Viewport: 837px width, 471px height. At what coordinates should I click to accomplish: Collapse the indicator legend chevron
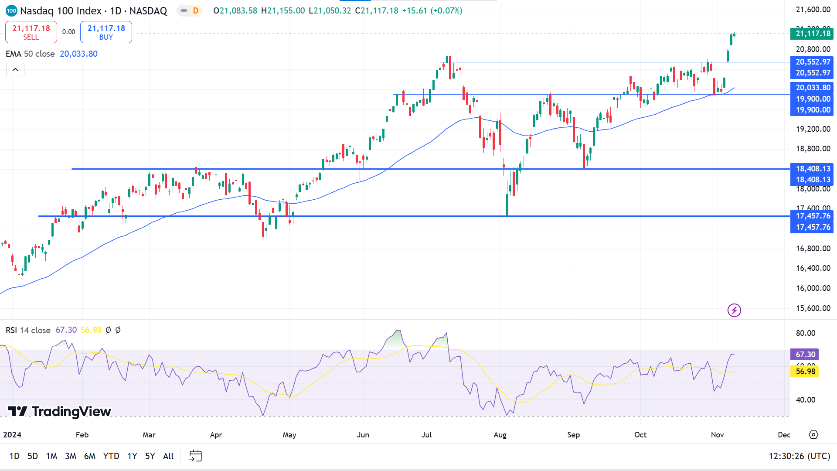pyautogui.click(x=15, y=69)
